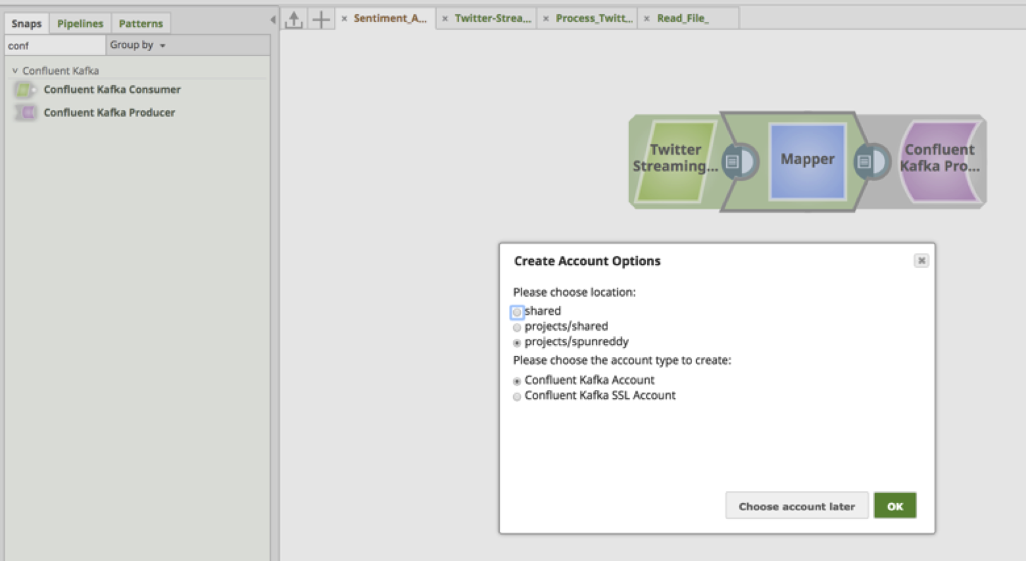
Task: Switch to the Patterns tab
Action: [141, 23]
